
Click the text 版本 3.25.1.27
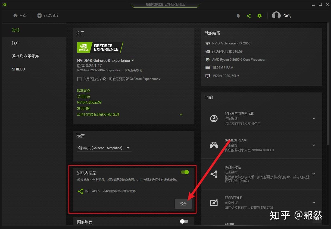tap(89, 66)
